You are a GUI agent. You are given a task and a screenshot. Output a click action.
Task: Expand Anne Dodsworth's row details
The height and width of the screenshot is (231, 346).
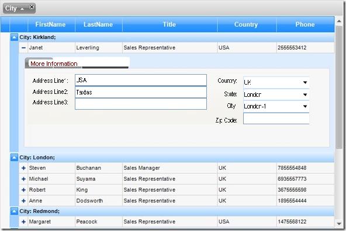click(x=23, y=201)
